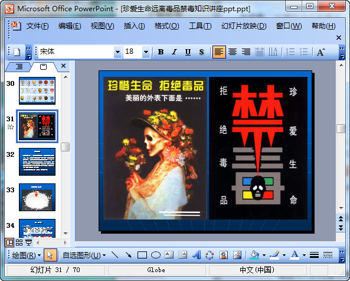Insert a horizontal text box
This screenshot has height=281, width=350.
tap(169, 255)
